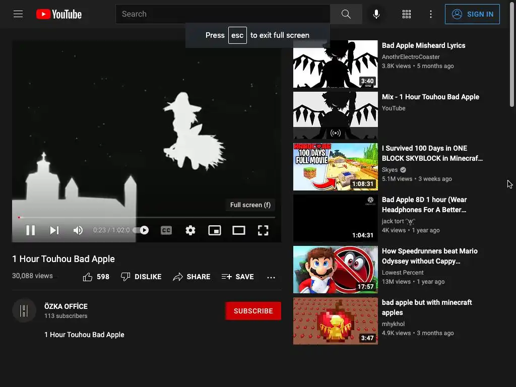Click the Bad Apple 8D 1 hour title
The height and width of the screenshot is (387, 516).
click(x=424, y=205)
